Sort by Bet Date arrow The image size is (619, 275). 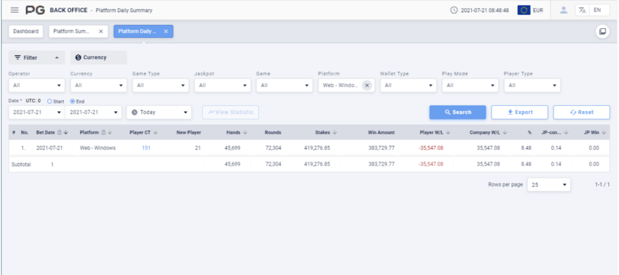[x=66, y=132]
